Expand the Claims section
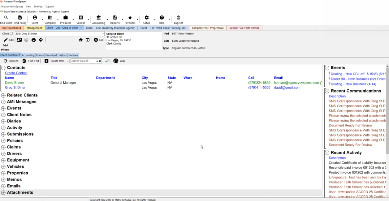 (x=3, y=147)
